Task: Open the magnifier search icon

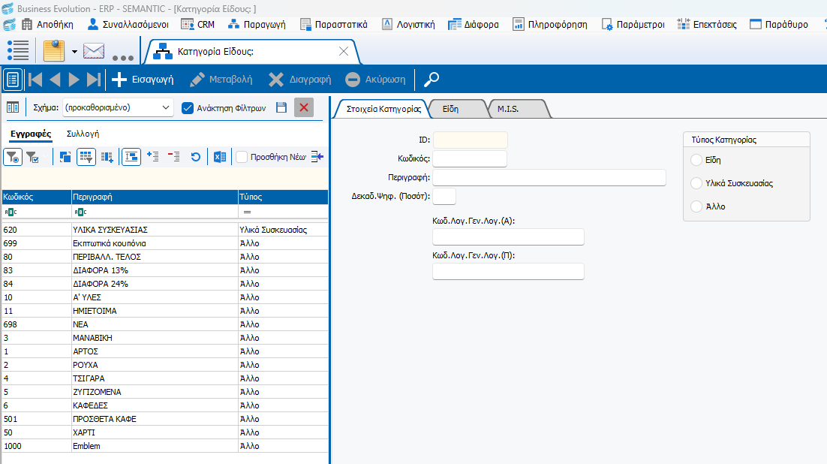Action: tap(432, 80)
